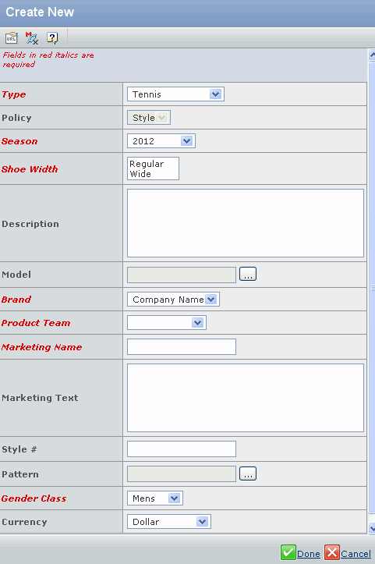Click the Style # input field
Image resolution: width=375 pixels, height=564 pixels.
click(x=182, y=449)
